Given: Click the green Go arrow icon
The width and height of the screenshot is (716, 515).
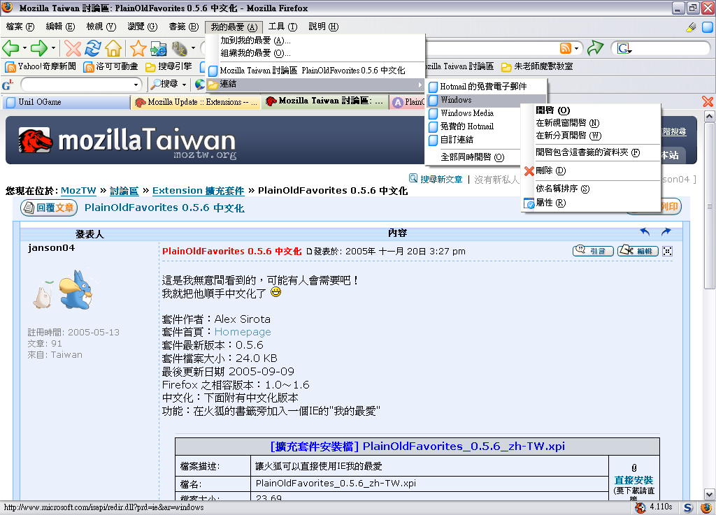Looking at the screenshot, I should [x=595, y=48].
